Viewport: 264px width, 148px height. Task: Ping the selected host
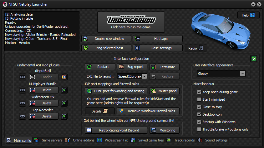coord(106,48)
